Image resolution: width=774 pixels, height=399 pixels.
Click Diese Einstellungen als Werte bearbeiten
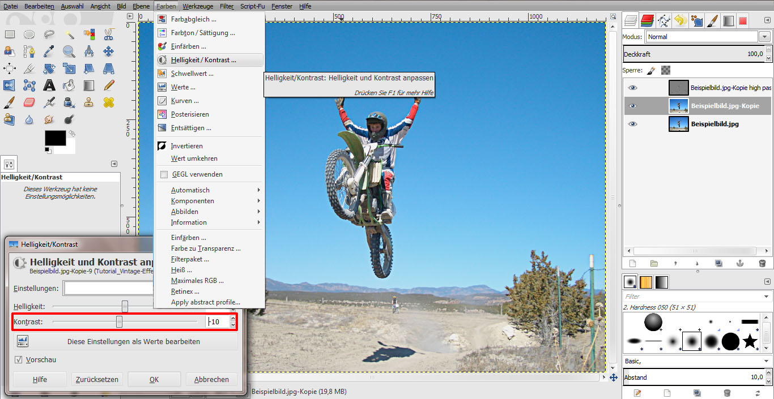[x=134, y=341]
